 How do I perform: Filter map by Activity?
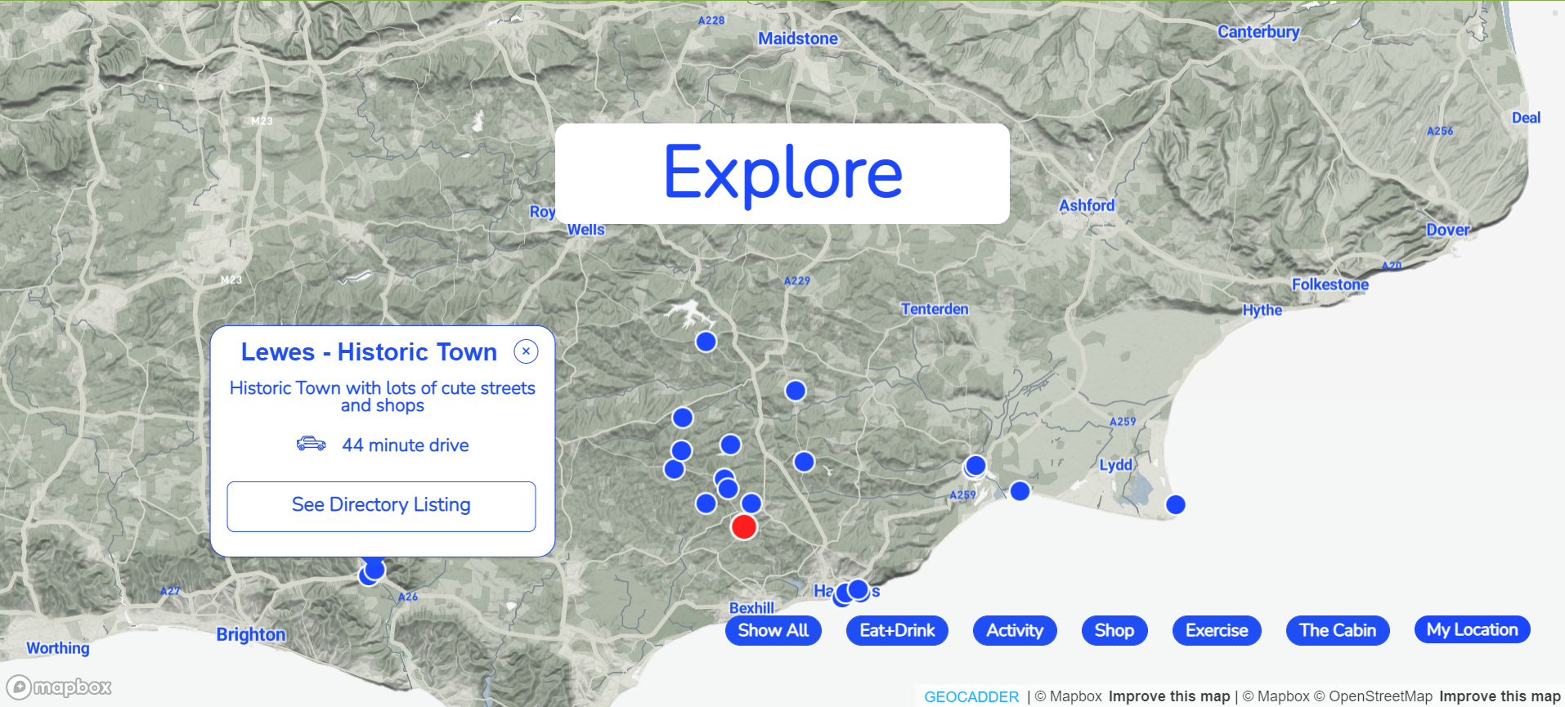coord(1014,630)
